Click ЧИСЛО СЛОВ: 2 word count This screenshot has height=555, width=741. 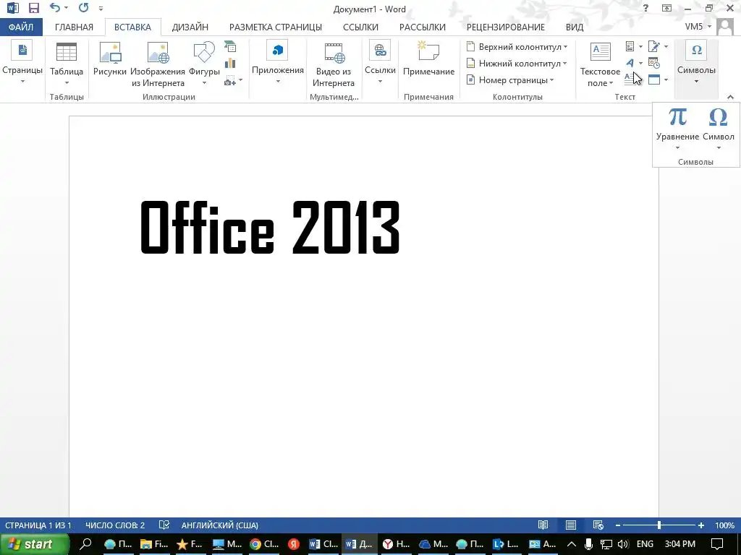115,525
